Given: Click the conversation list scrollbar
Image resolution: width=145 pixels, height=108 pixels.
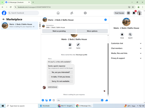Looking at the screenshot, I should (x=40, y=25).
